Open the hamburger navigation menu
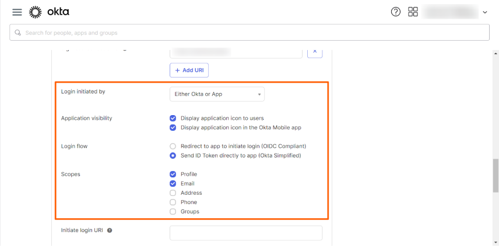 [17, 12]
